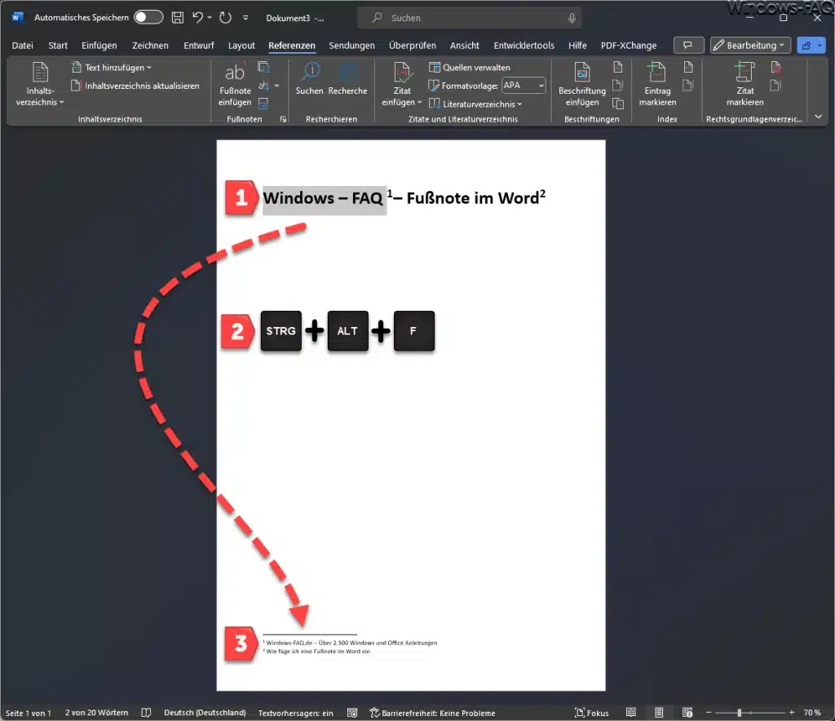Open Text hinzufügen dropdown
This screenshot has height=721, width=835.
coord(111,68)
